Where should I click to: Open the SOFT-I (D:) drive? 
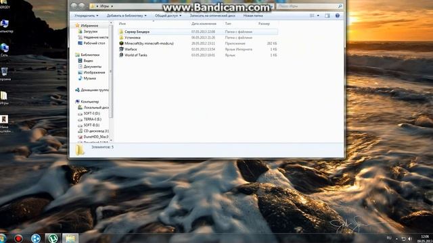coord(92,113)
